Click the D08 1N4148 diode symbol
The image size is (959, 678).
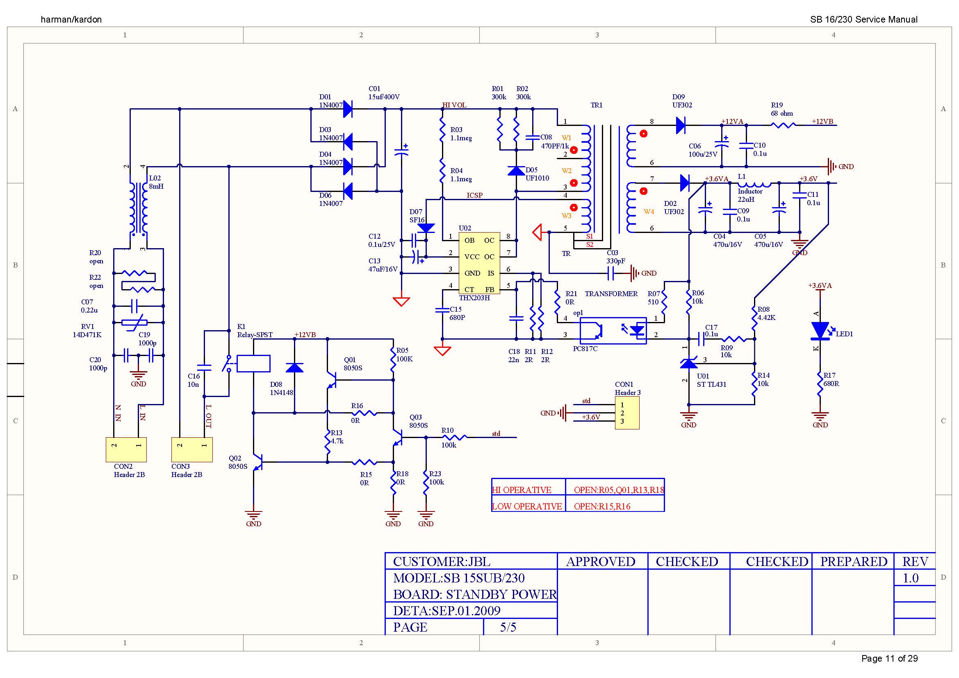pos(294,368)
